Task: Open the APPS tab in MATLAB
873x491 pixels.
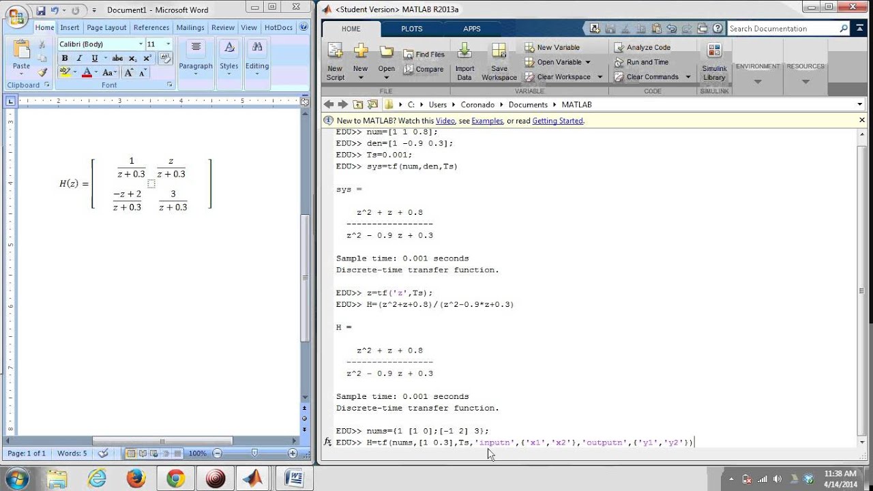Action: (x=472, y=29)
